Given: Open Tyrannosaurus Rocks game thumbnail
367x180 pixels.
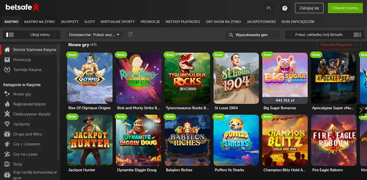Looking at the screenshot, I should (x=187, y=78).
